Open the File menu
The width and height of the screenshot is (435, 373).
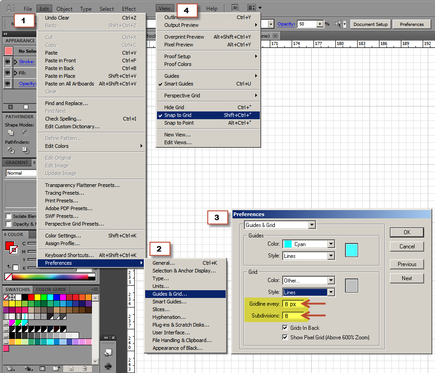pos(27,9)
